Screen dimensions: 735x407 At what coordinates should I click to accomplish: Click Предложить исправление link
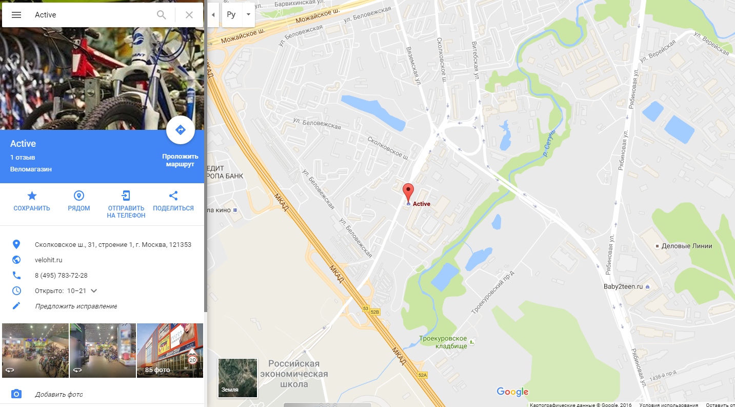76,306
